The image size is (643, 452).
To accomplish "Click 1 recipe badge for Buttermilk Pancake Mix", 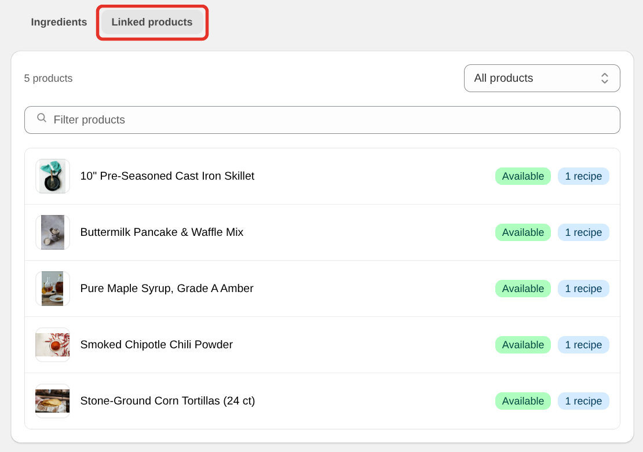I will coord(583,232).
